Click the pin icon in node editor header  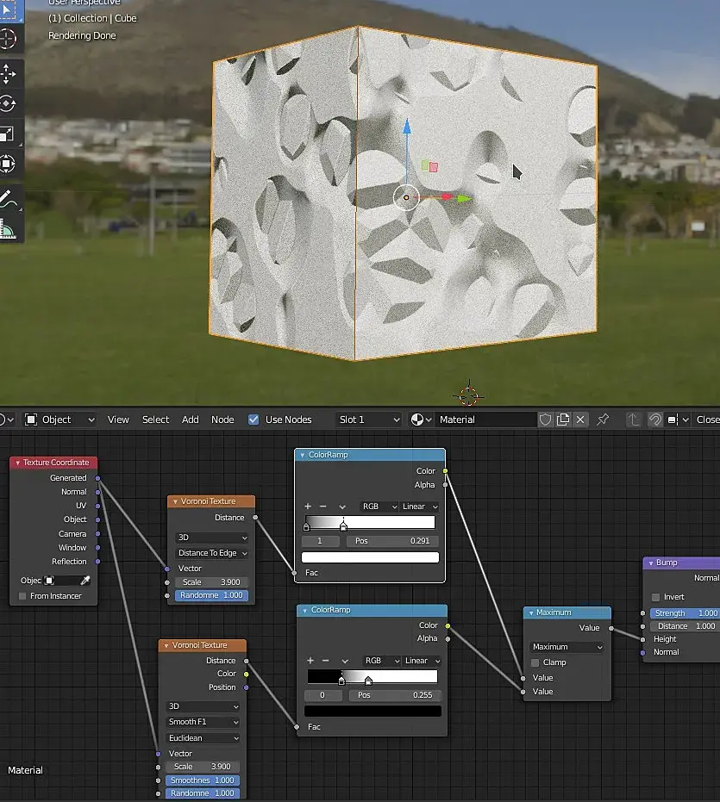pos(603,420)
